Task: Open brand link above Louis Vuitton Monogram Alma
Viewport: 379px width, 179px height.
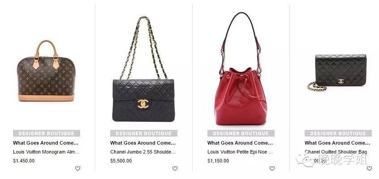Action: (x=46, y=143)
